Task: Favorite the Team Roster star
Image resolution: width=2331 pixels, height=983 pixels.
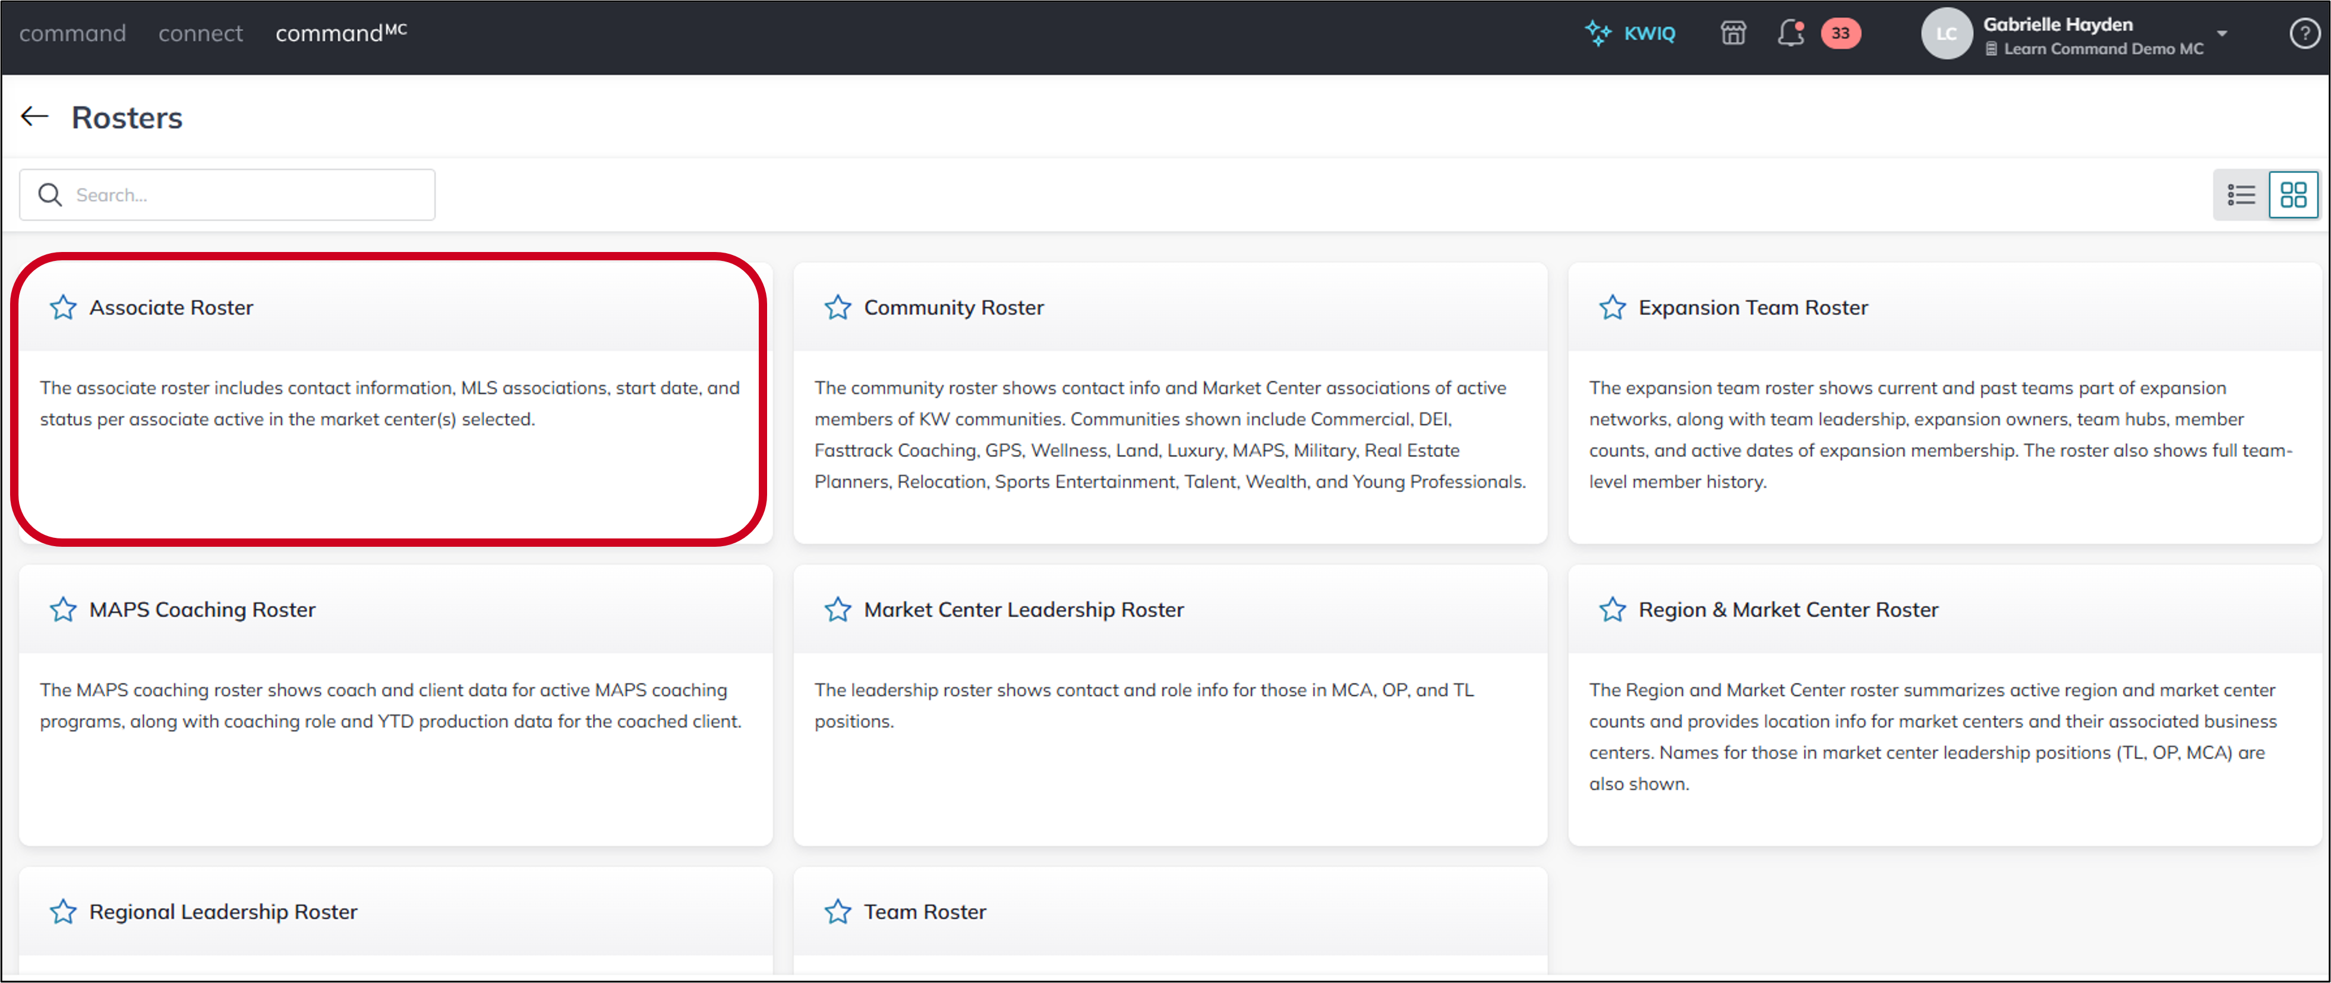Action: (838, 912)
